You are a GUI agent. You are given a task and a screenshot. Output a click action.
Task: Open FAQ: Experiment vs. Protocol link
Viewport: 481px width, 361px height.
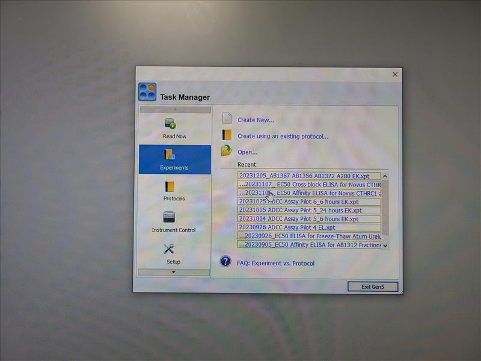pos(275,263)
